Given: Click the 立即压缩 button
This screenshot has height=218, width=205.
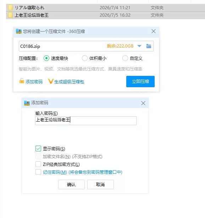Looking at the screenshot, I should [x=140, y=82].
